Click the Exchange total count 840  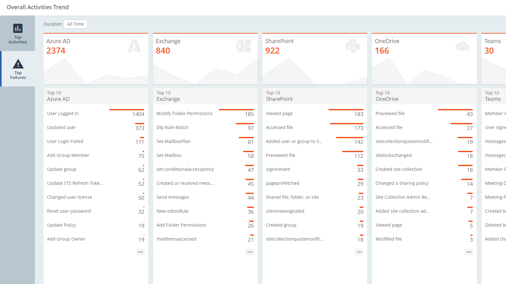pyautogui.click(x=163, y=51)
